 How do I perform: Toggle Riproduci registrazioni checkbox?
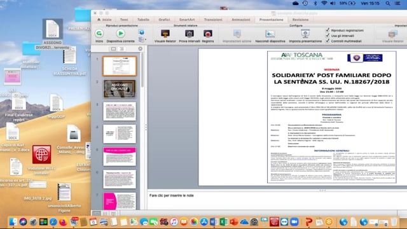[x=328, y=30]
